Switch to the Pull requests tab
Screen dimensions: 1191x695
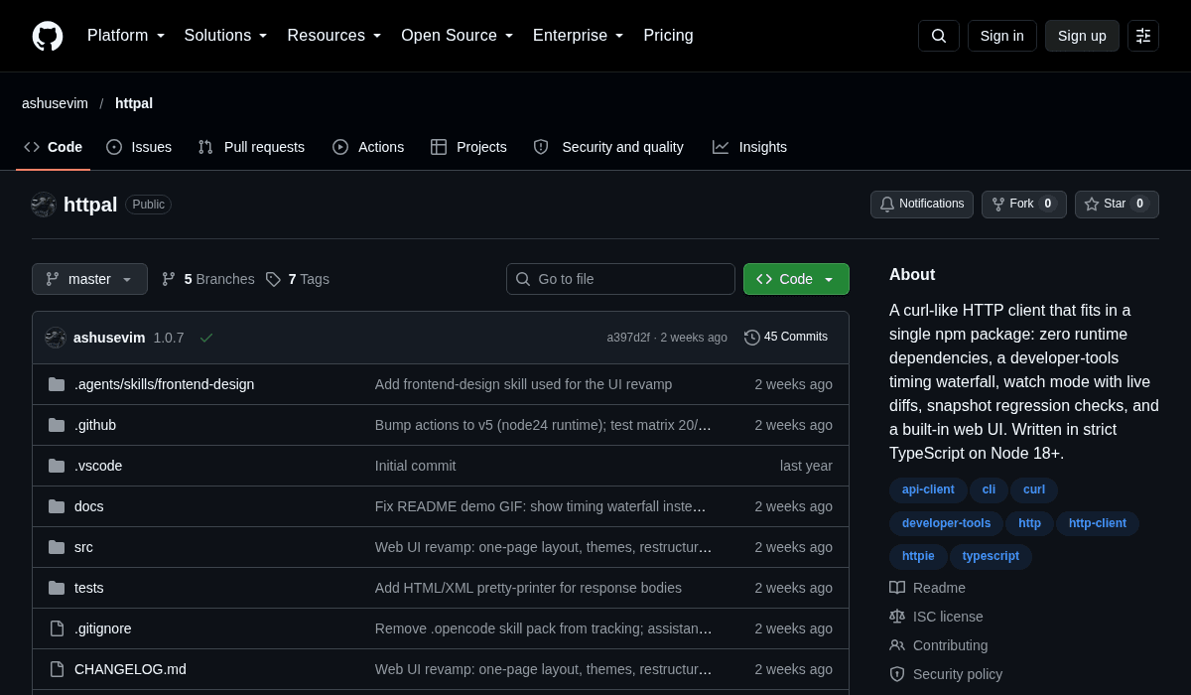click(251, 147)
